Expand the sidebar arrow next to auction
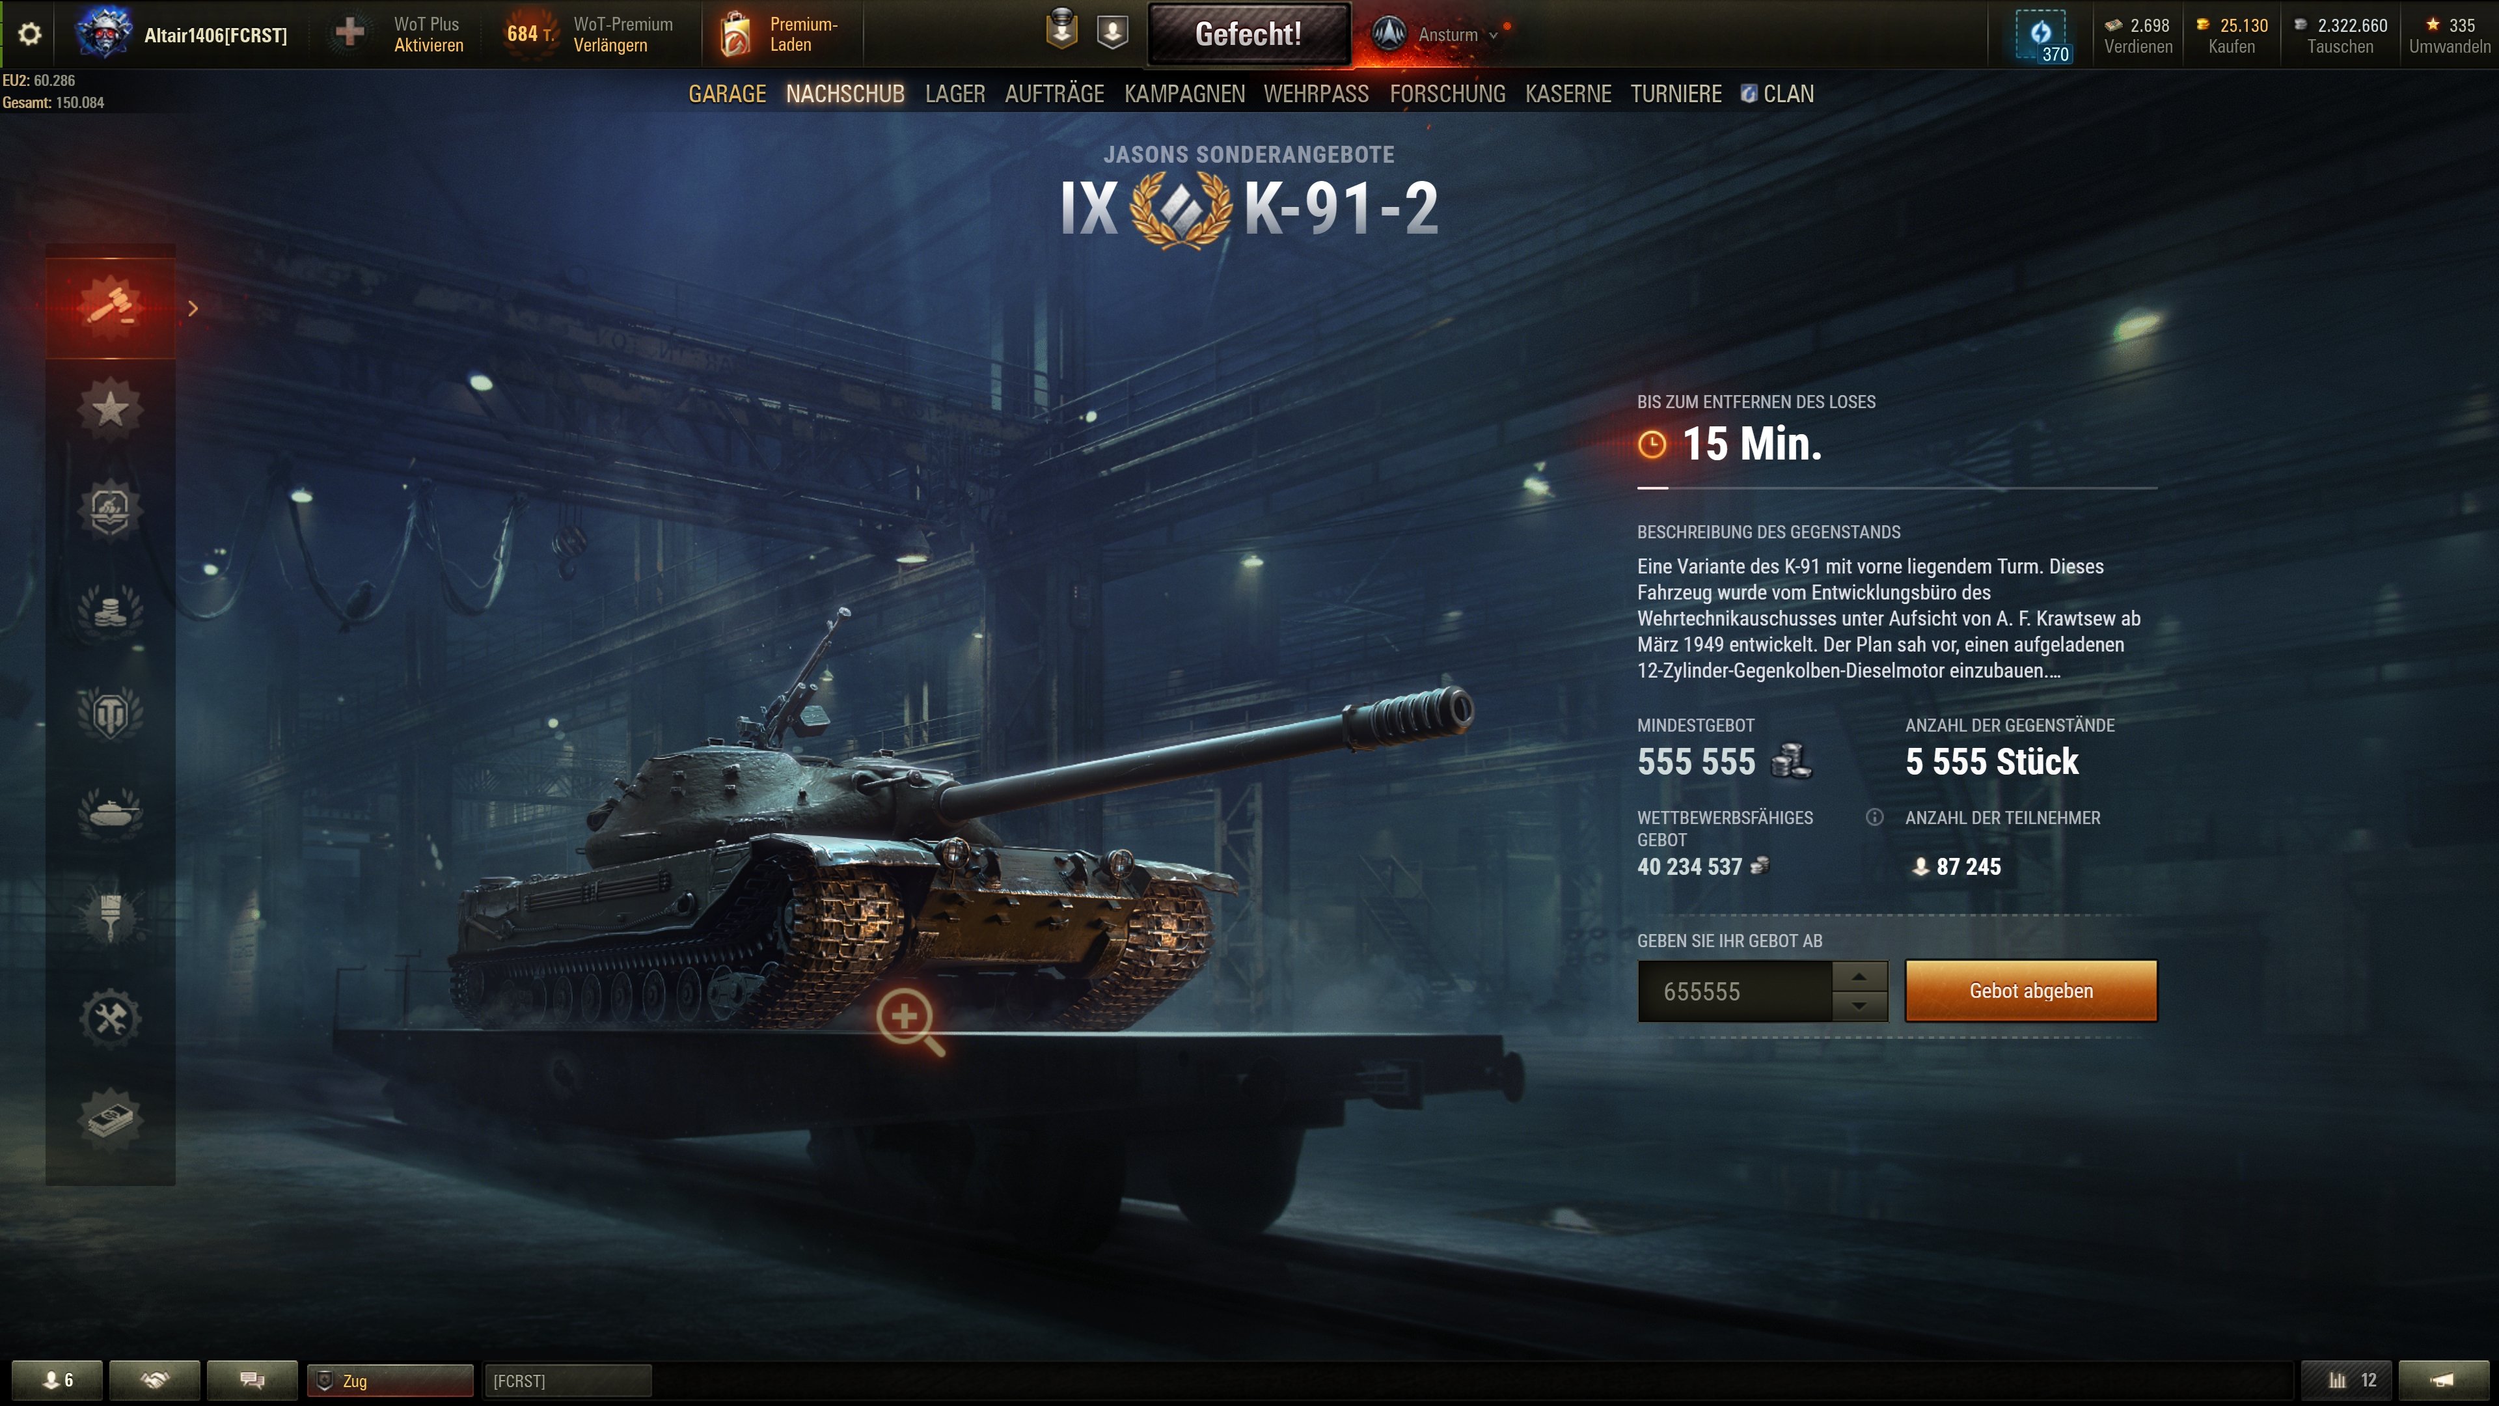 193,309
